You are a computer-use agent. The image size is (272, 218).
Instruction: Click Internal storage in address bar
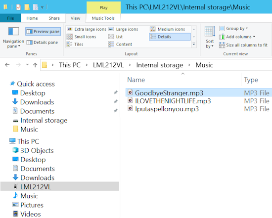(x=160, y=65)
